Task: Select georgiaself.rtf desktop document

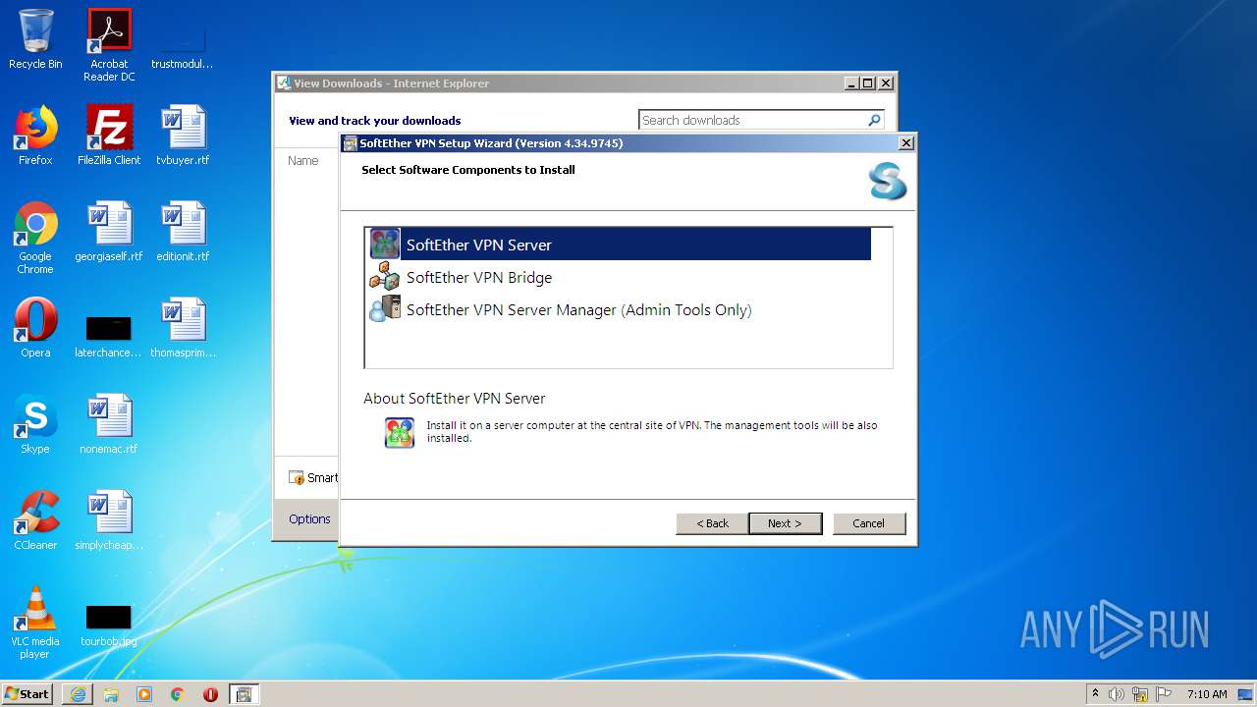Action: click(109, 232)
